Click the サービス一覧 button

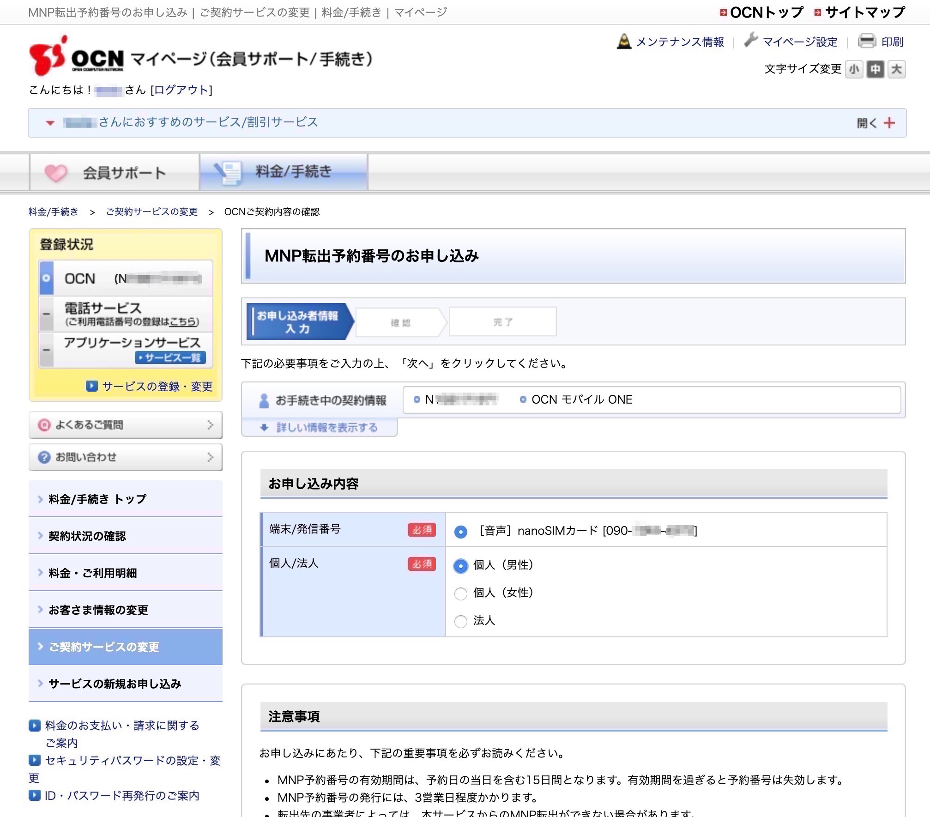pos(170,357)
